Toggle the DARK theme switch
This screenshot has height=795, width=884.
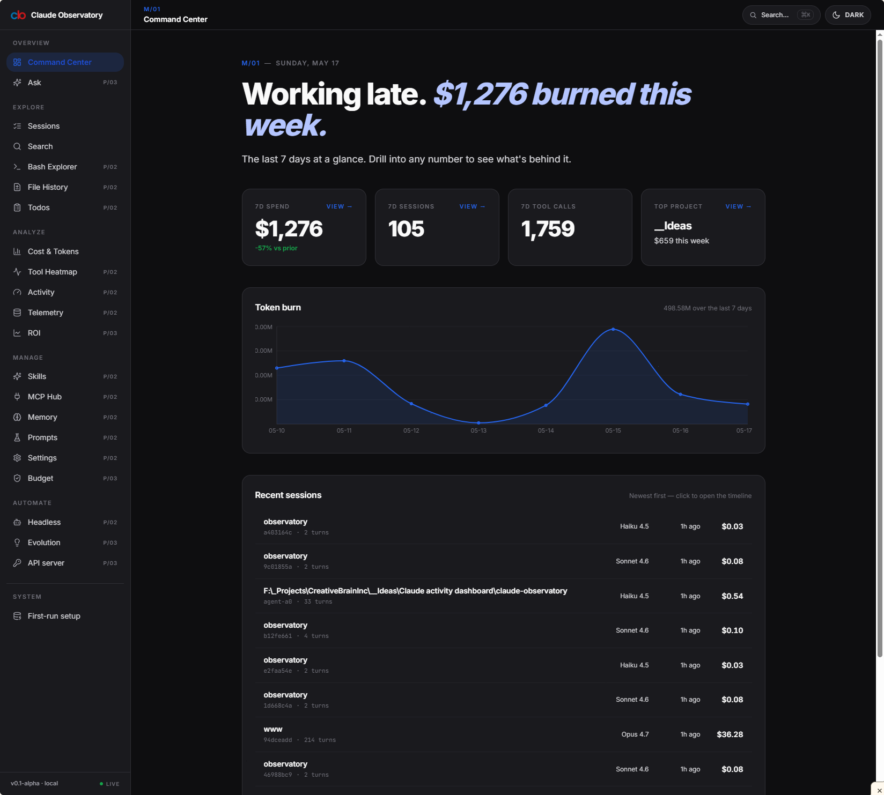848,15
